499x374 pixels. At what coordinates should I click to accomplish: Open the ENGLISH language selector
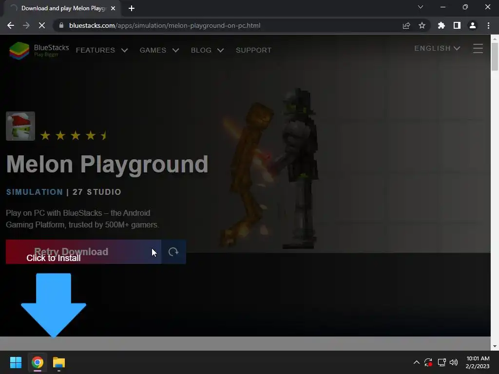coord(437,48)
